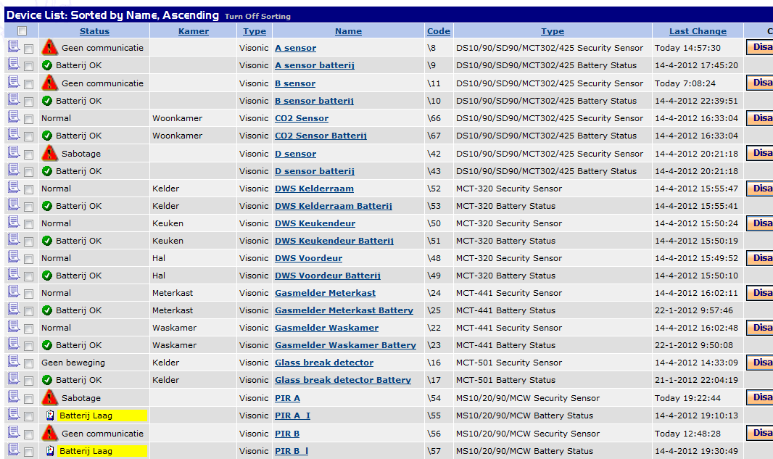The height and width of the screenshot is (459, 773).
Task: Open the A sensor device link
Action: (x=295, y=48)
